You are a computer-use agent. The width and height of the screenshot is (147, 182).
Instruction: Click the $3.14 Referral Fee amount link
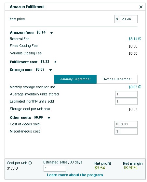coord(133,39)
